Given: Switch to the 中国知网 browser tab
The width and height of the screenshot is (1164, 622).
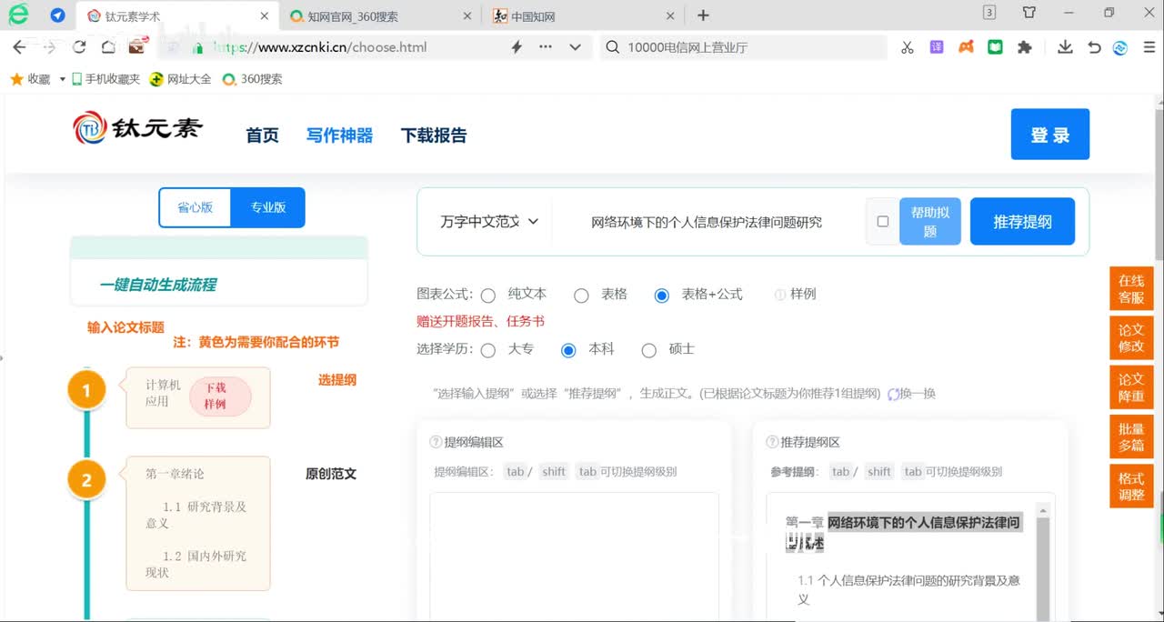Looking at the screenshot, I should click(582, 16).
